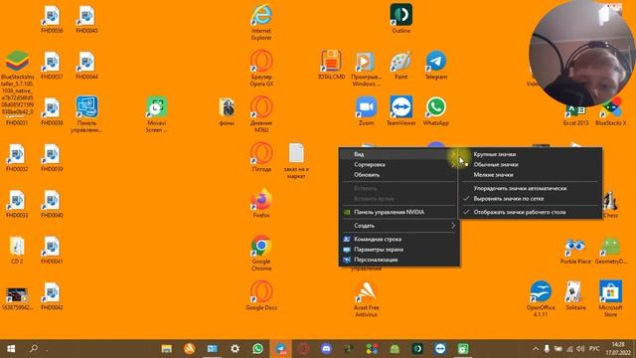Image resolution: width=636 pixels, height=358 pixels.
Task: Select the Zoom desktop icon
Action: pyautogui.click(x=366, y=110)
